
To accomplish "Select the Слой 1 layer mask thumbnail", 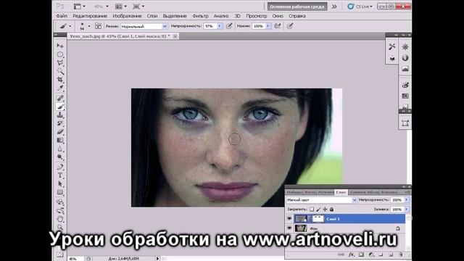I will [x=318, y=219].
